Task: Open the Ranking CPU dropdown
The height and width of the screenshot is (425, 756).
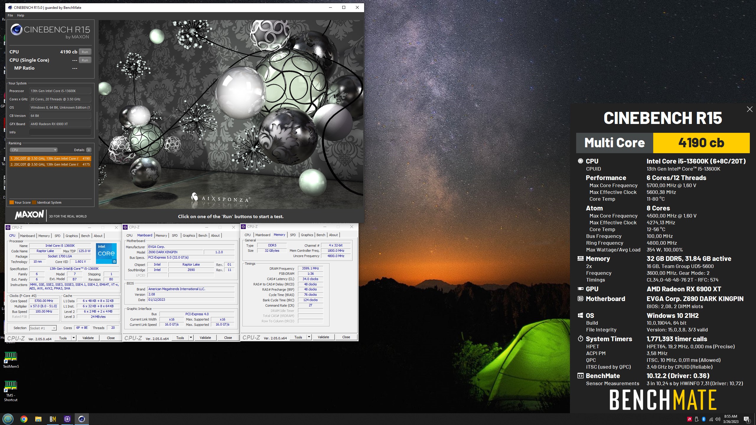Action: [x=34, y=150]
